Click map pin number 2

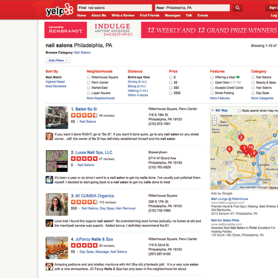point(241,138)
